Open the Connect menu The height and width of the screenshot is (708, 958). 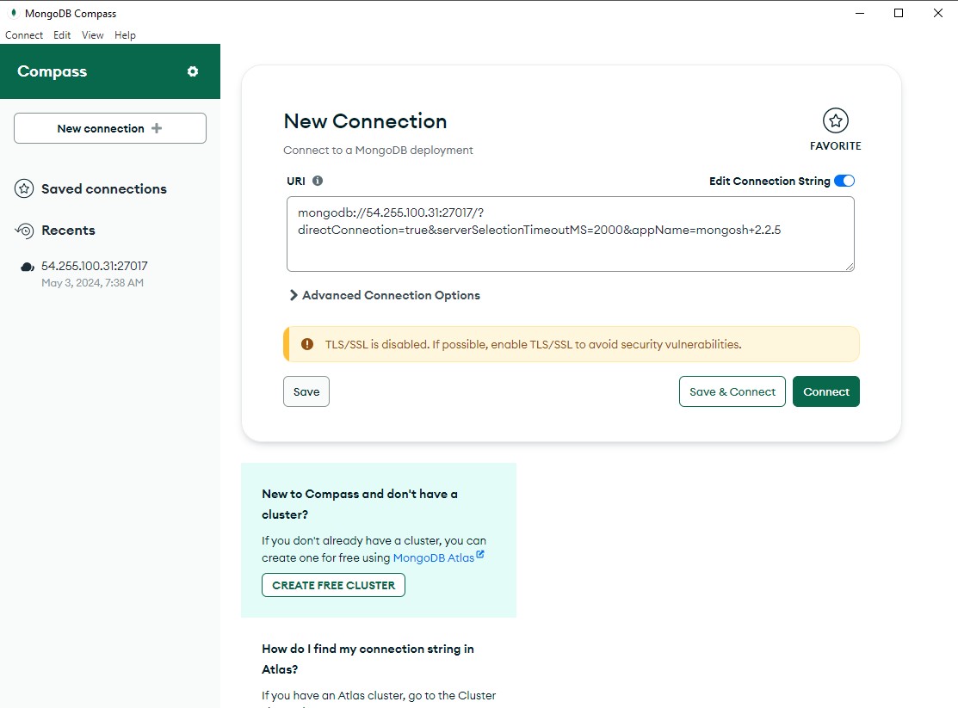tap(23, 35)
